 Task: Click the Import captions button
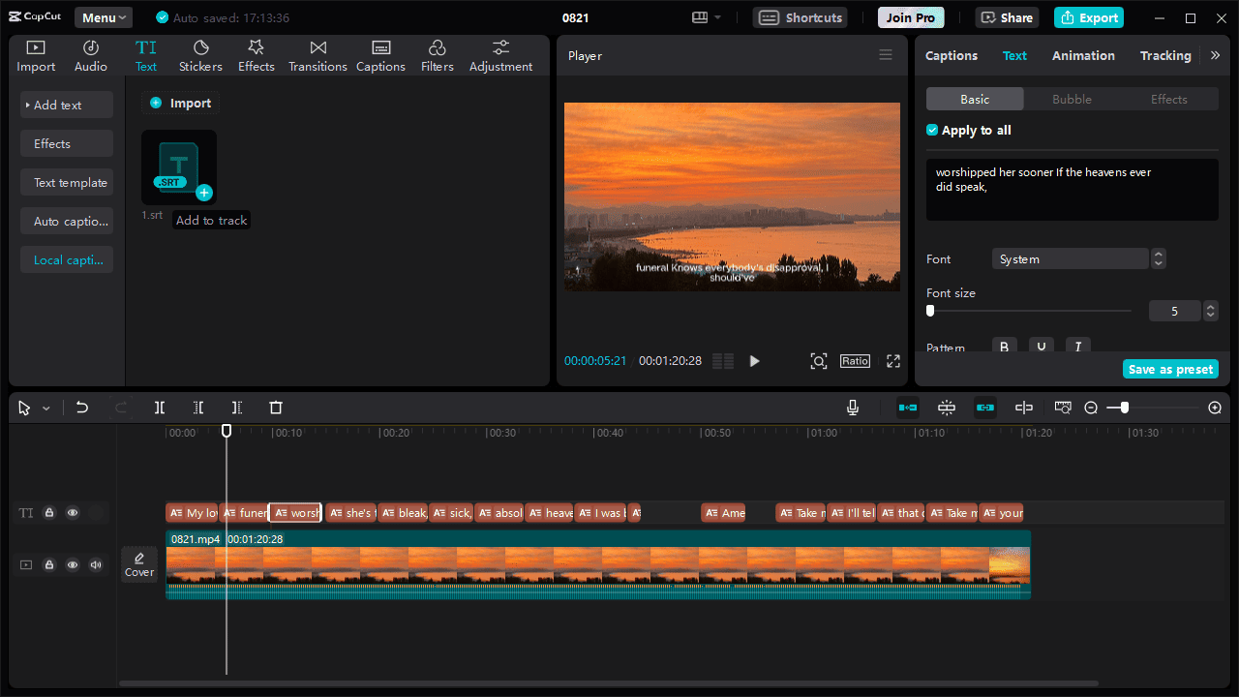180,103
